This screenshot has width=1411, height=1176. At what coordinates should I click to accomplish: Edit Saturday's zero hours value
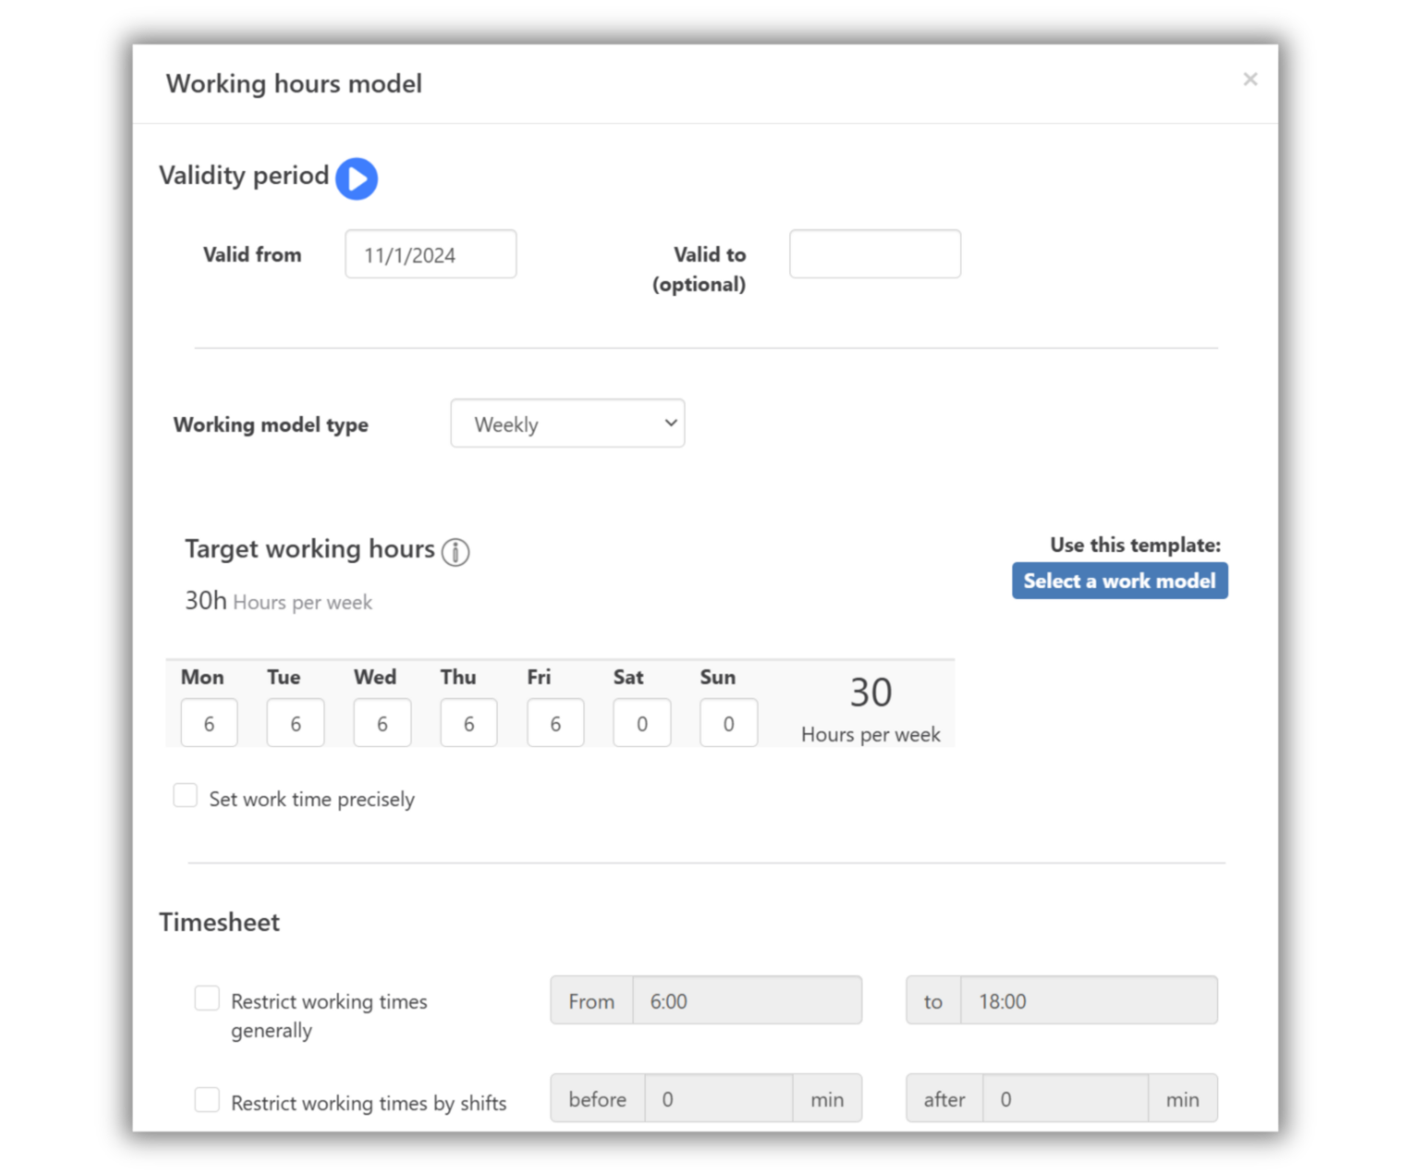641,723
